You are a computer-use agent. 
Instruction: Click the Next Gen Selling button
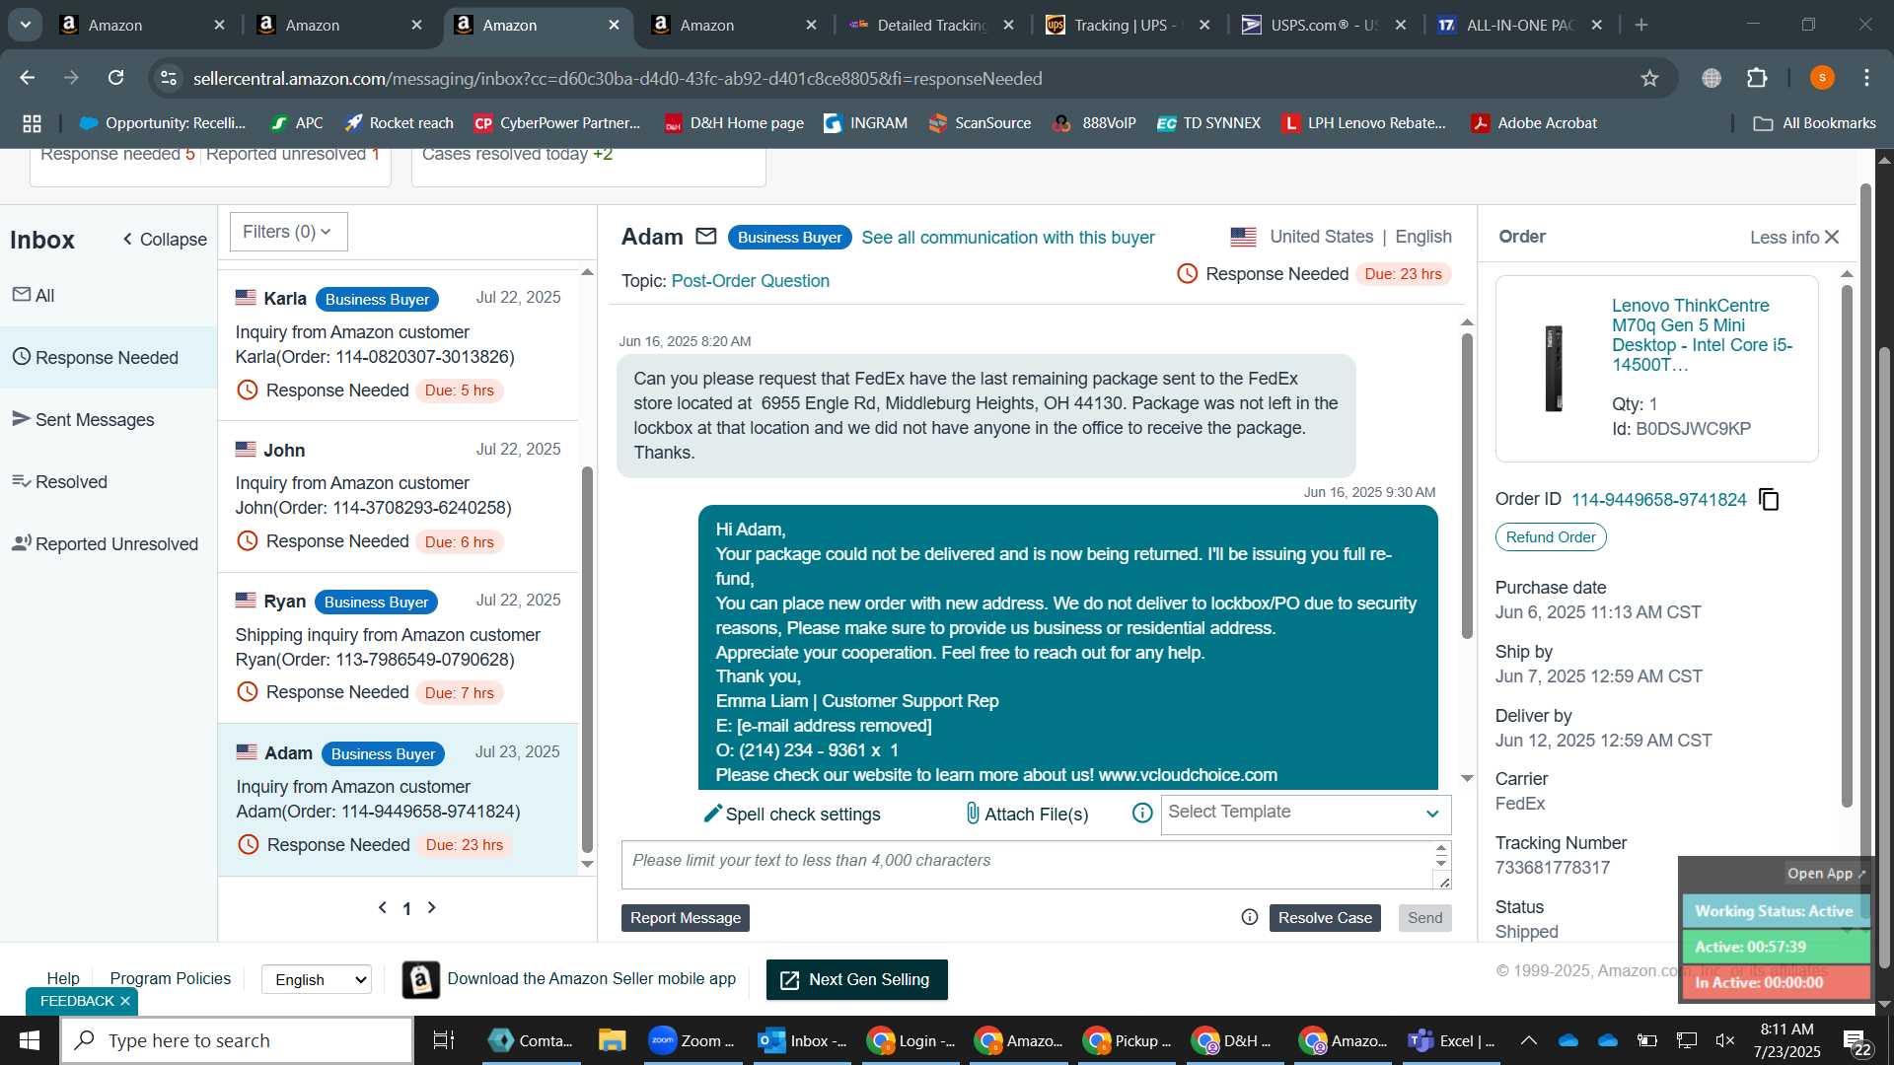click(857, 980)
